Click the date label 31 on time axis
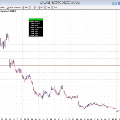Image resolution: width=120 pixels, height=120 pixels. coord(55,119)
